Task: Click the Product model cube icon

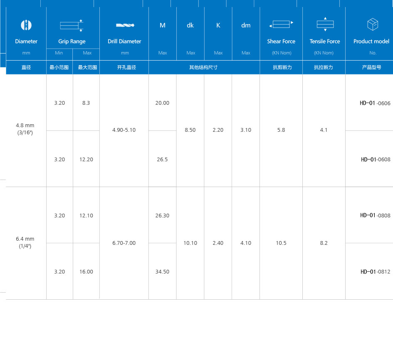Action: (x=372, y=25)
